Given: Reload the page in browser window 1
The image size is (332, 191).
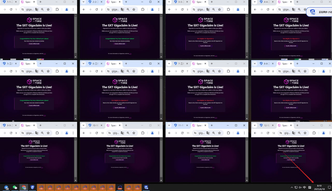Looking at the screenshot, I should tap(11, 9).
